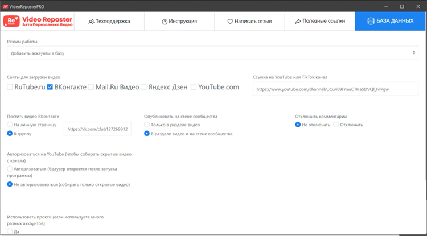This screenshot has width=427, height=236.
Task: Maximize the VideoReposterPRO window
Action: 402,6
